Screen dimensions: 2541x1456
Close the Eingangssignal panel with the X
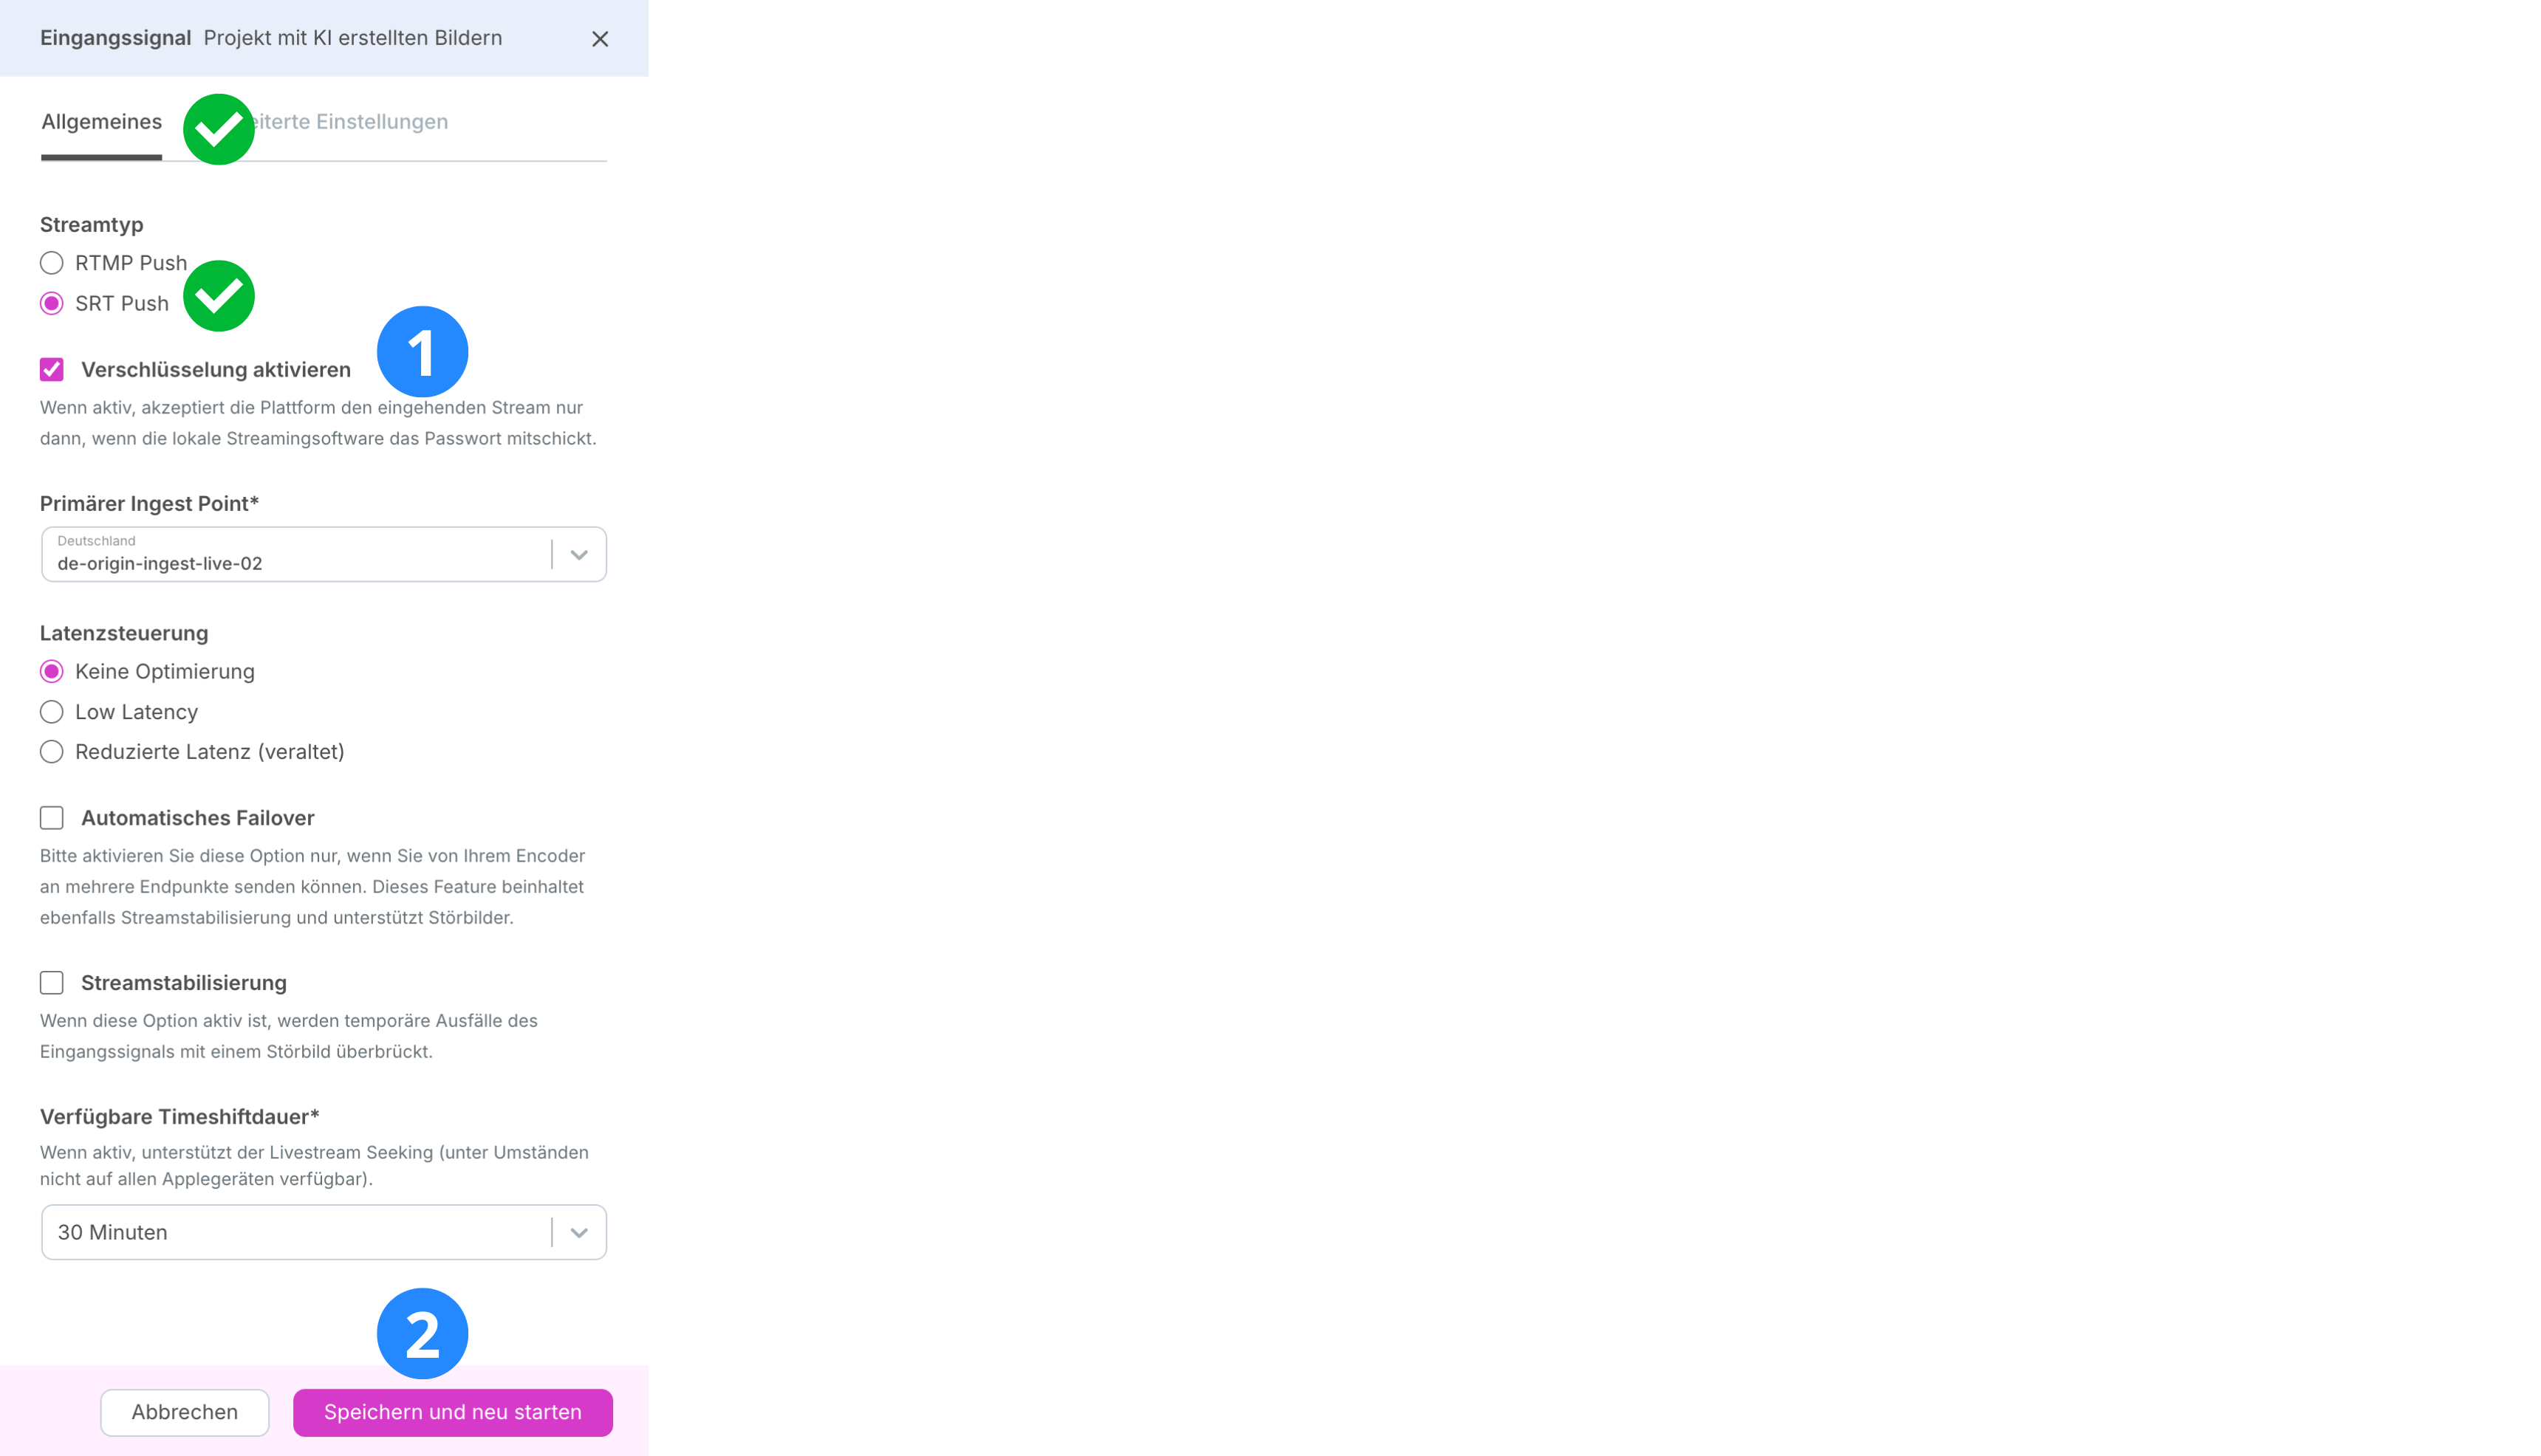(x=599, y=39)
